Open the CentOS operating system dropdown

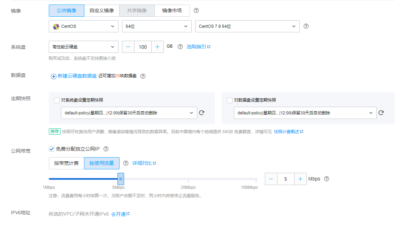pyautogui.click(x=84, y=26)
